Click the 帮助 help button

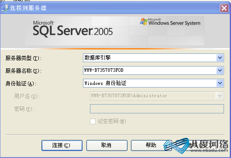point(151,145)
